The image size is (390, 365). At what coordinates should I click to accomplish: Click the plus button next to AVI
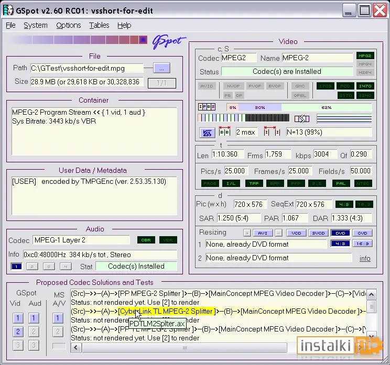pyautogui.click(x=247, y=233)
